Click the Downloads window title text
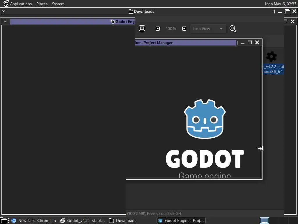This screenshot has width=298, height=224. pyautogui.click(x=144, y=11)
